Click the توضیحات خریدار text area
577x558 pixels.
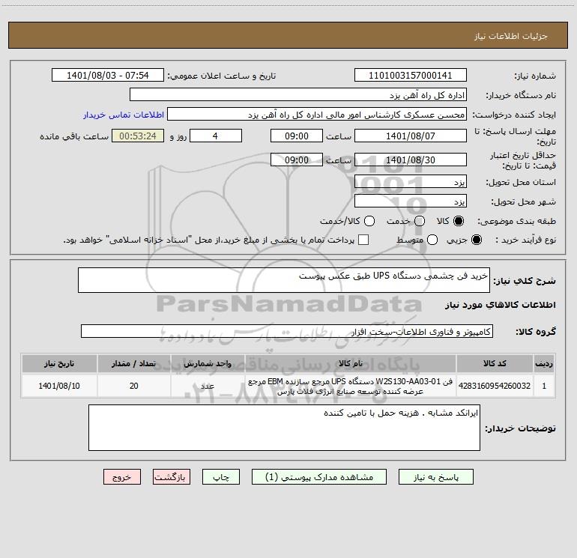click(x=284, y=428)
